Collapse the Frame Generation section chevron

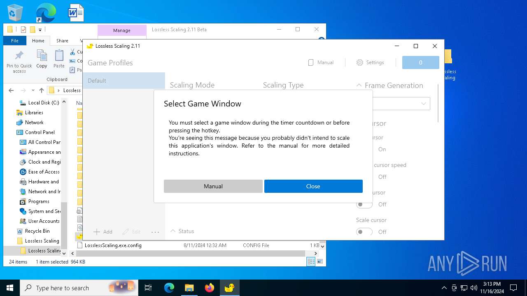pyautogui.click(x=359, y=86)
